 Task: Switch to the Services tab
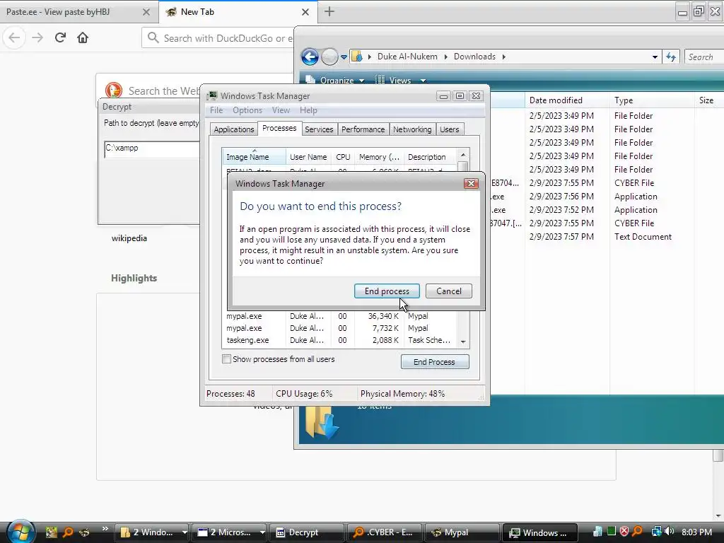pyautogui.click(x=319, y=129)
